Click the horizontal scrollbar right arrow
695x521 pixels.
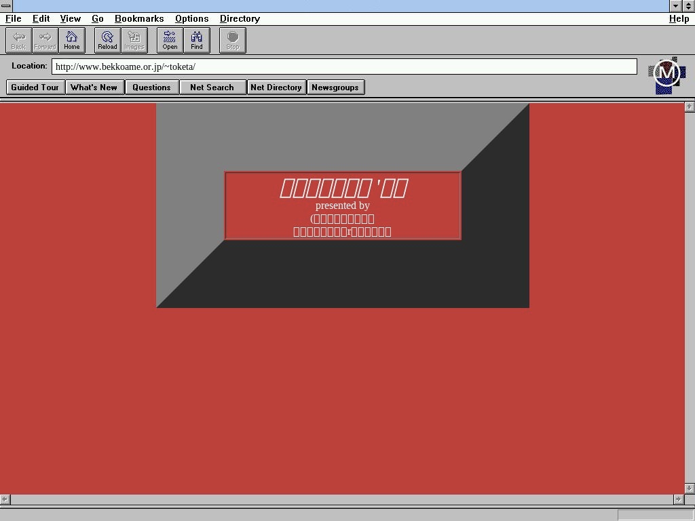[x=678, y=499]
